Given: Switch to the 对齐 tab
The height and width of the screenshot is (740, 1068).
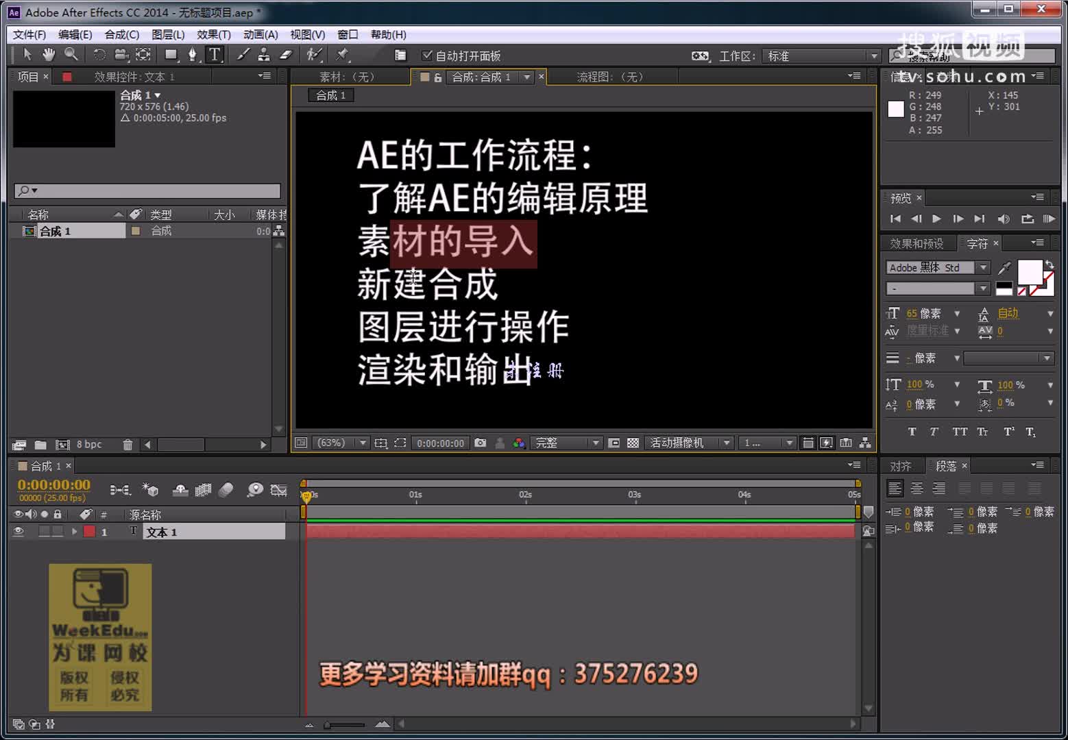Looking at the screenshot, I should coord(901,467).
